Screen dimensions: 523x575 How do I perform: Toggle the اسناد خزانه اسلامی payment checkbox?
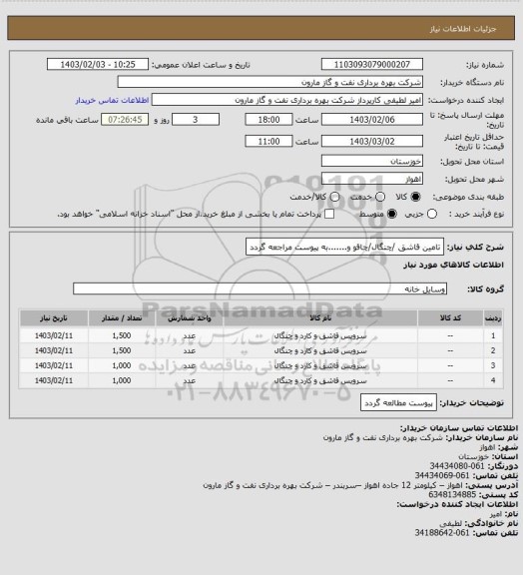point(329,215)
